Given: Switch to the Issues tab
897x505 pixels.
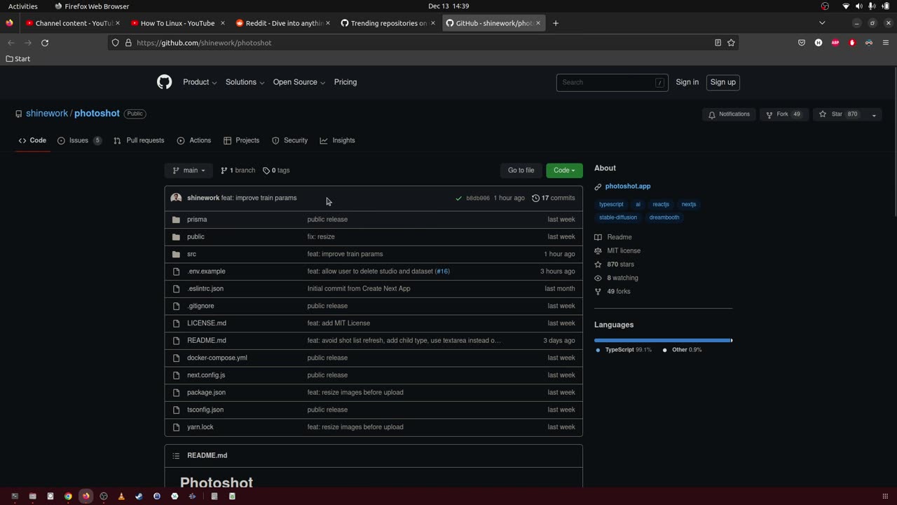Looking at the screenshot, I should point(79,140).
